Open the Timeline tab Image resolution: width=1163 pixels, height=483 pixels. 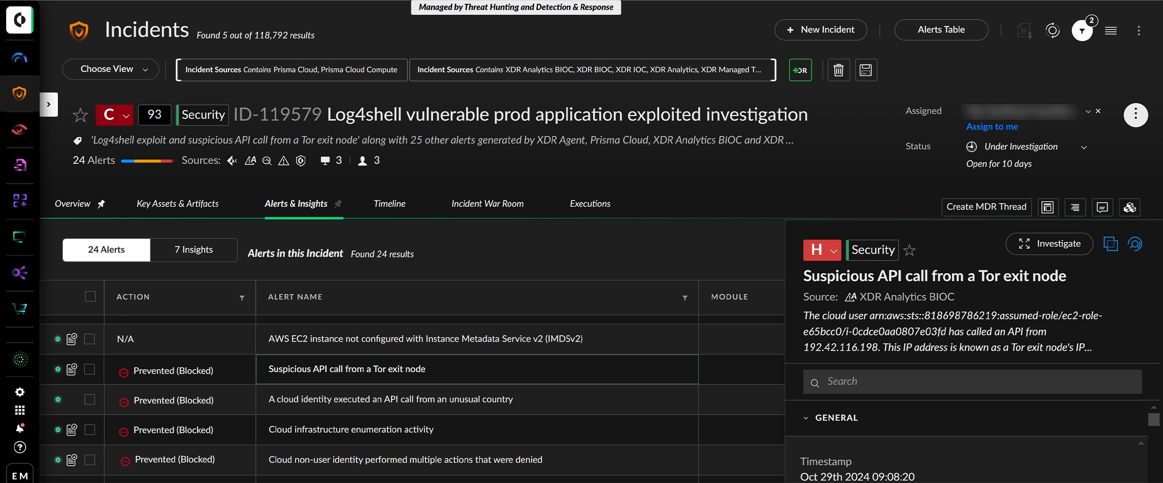pyautogui.click(x=389, y=204)
